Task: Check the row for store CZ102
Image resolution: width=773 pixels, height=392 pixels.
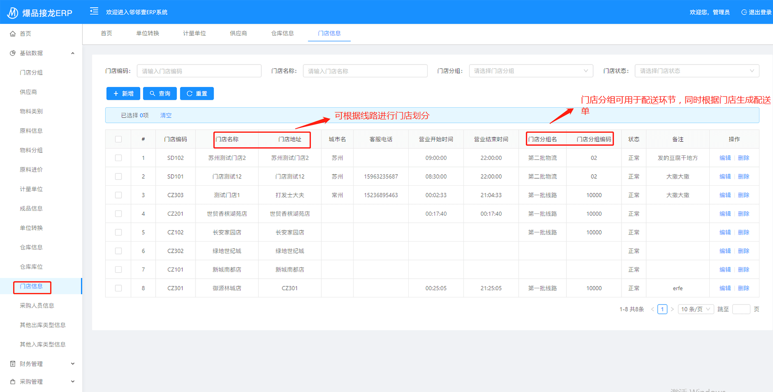Action: pos(119,232)
